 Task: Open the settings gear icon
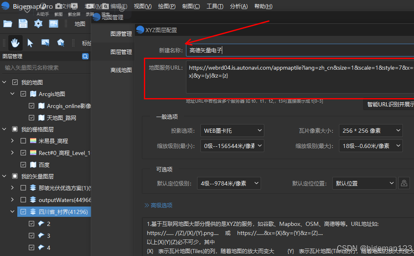coord(38,24)
